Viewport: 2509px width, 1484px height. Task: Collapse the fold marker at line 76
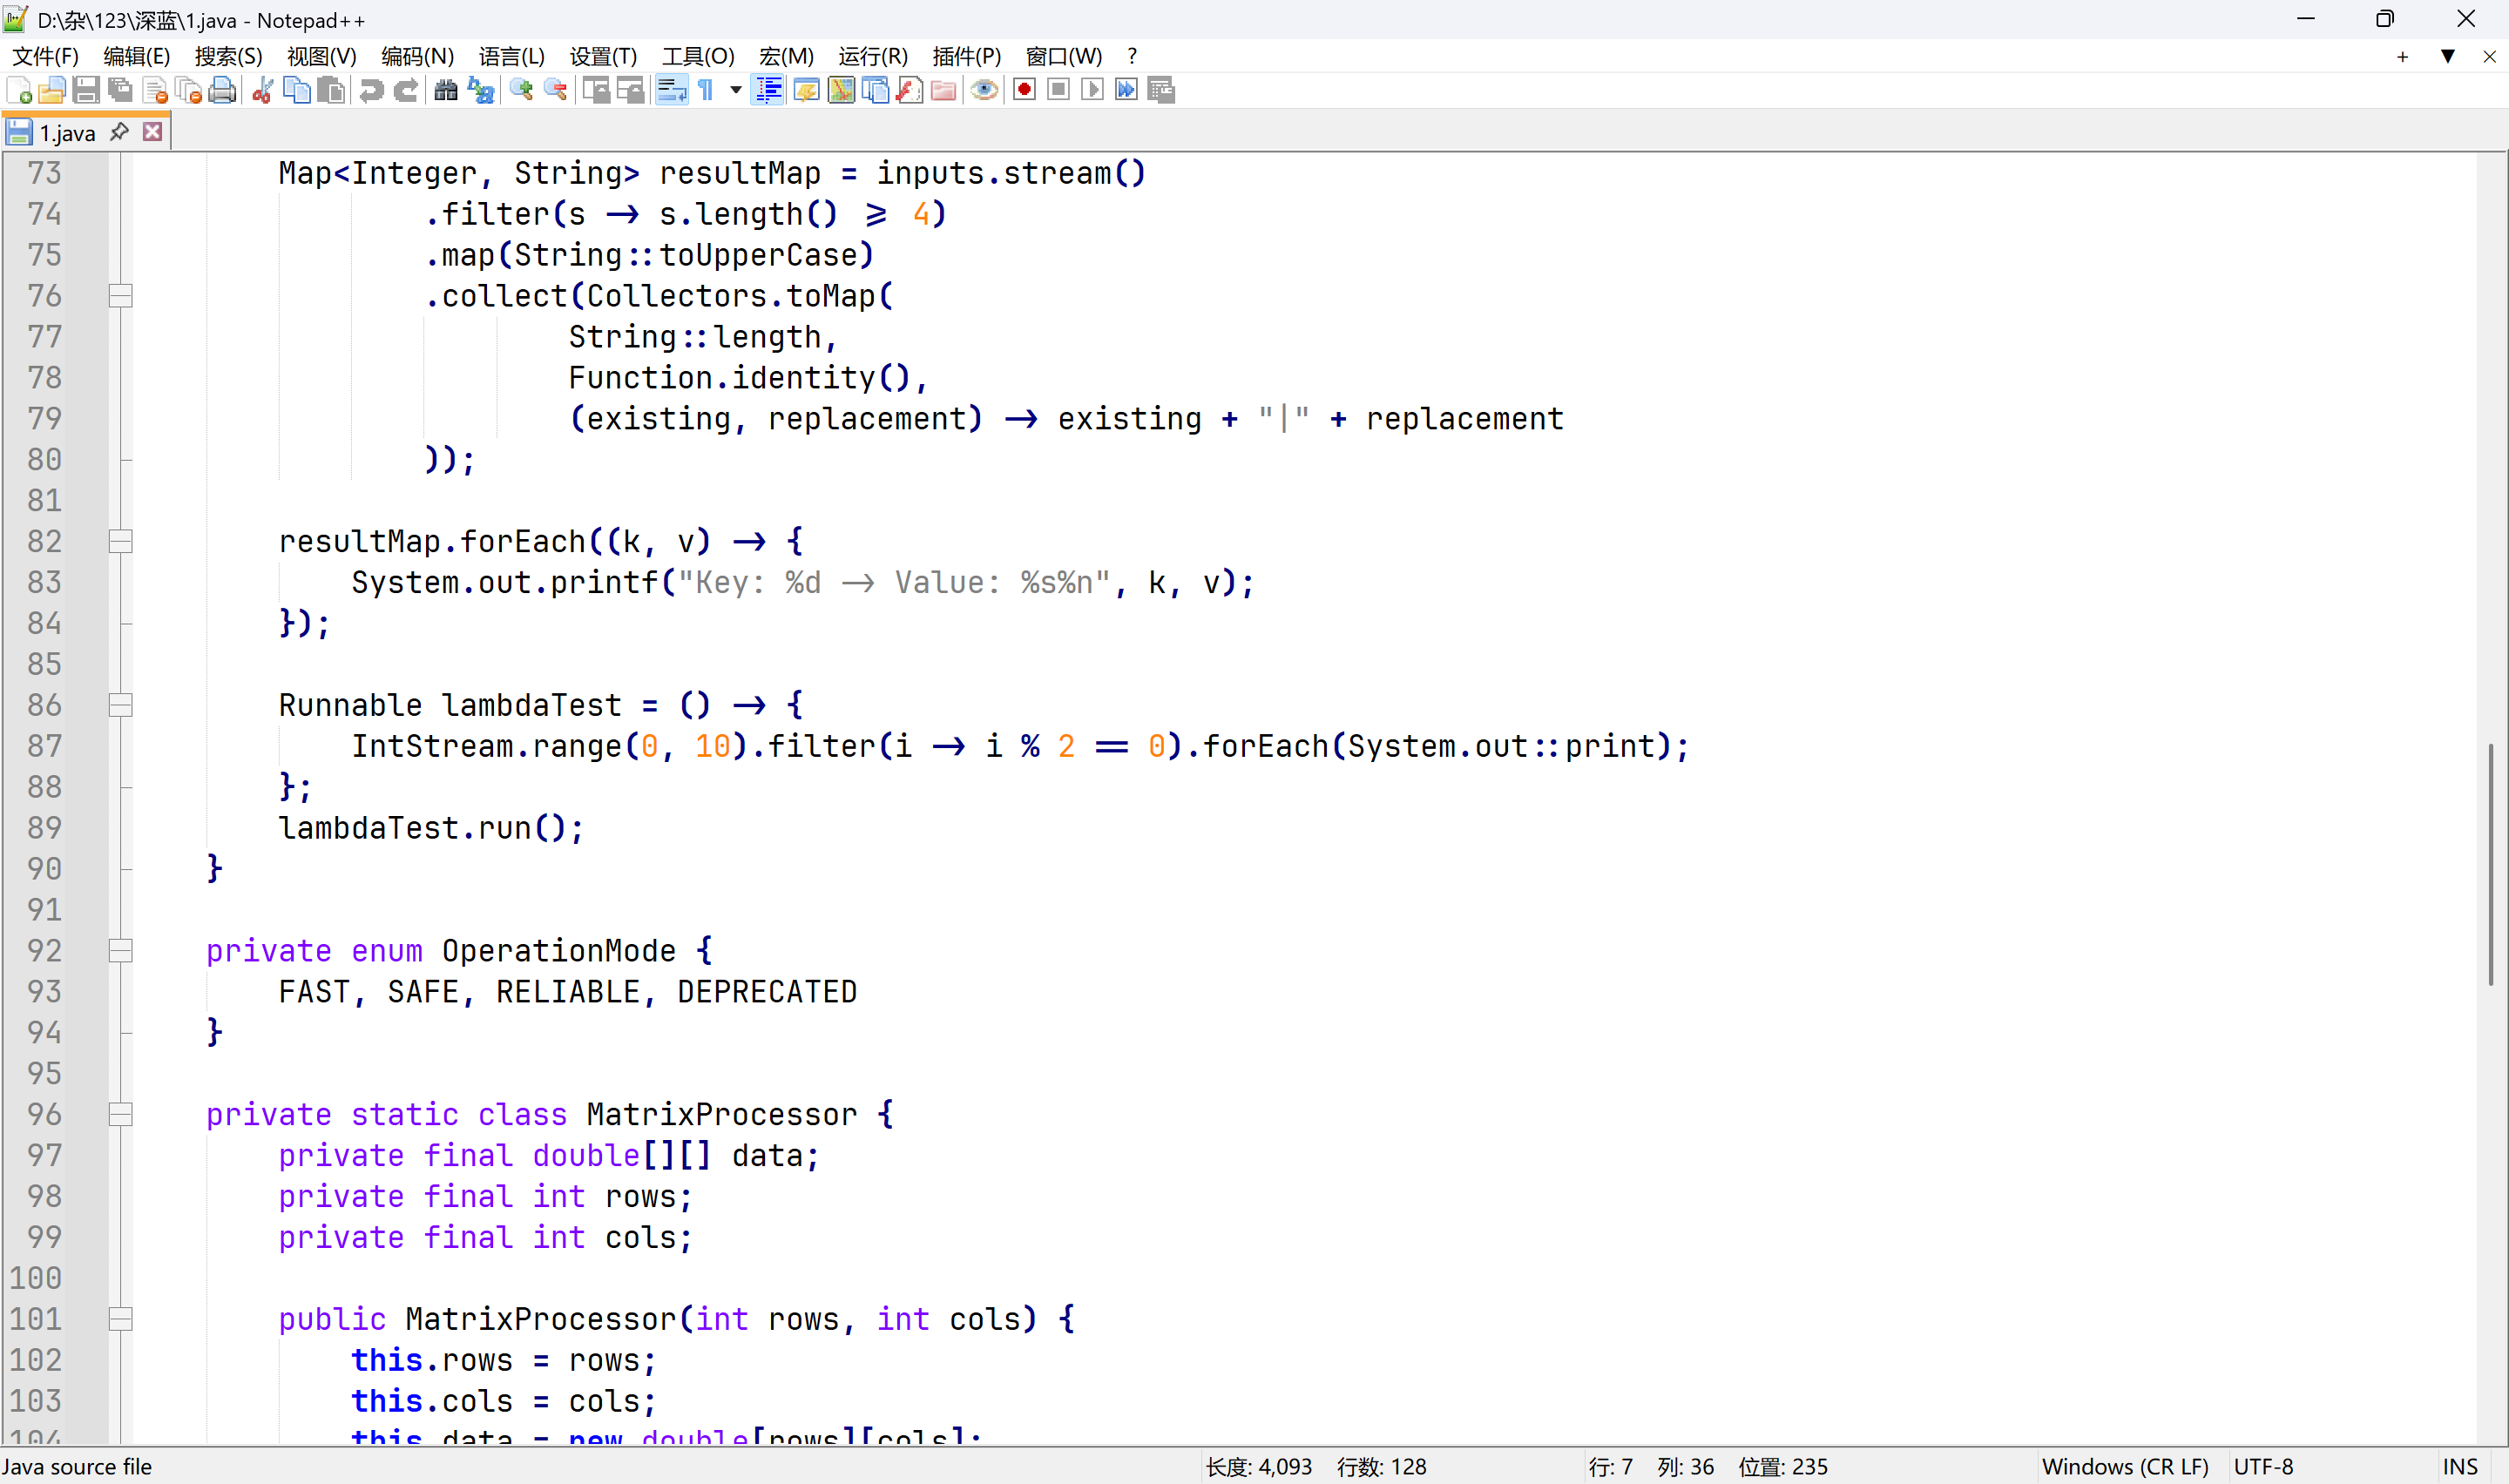[x=120, y=296]
